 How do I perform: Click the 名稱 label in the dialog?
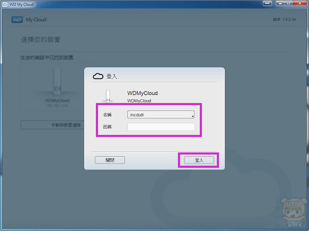[x=107, y=115]
